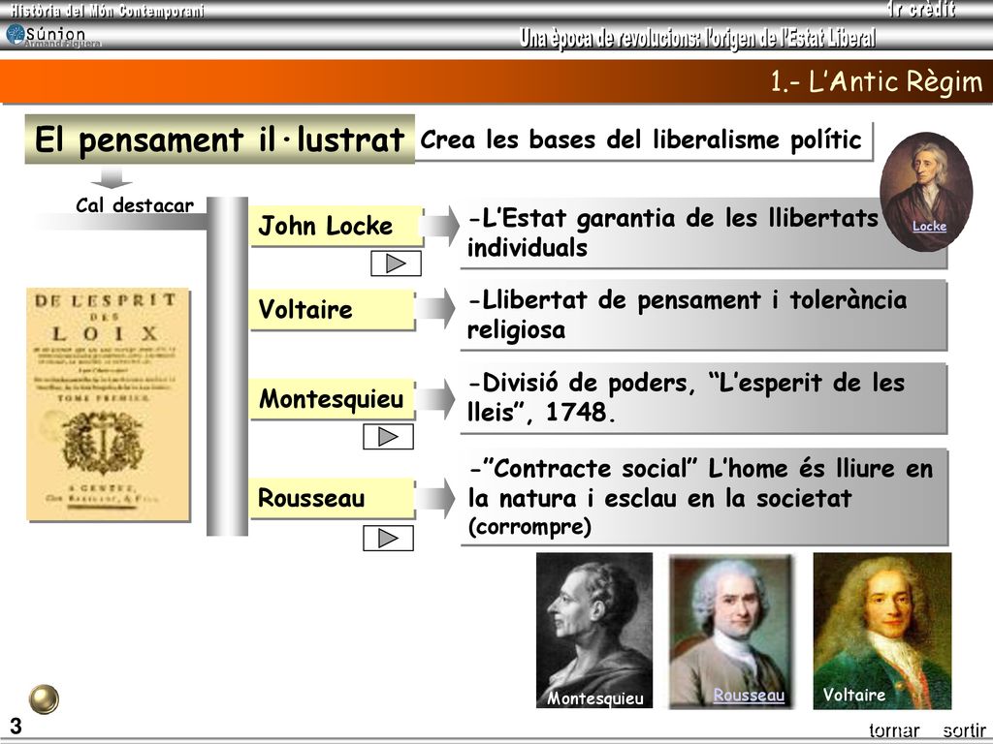Viewport: 993px width, 744px height.
Task: Click the arrow next to Rousseau
Action: pos(435,498)
